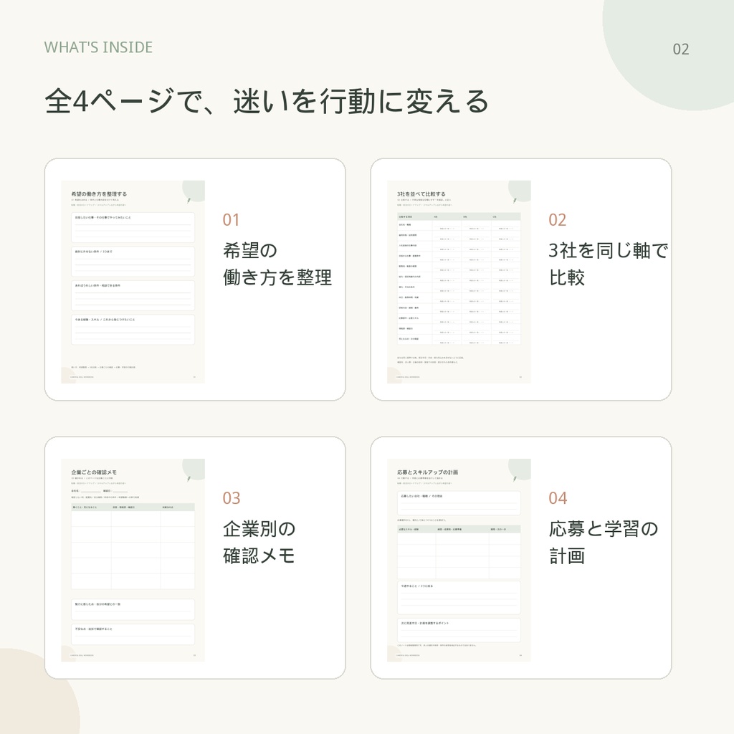The height and width of the screenshot is (734, 734).
Task: Click the 3社を並べて比較する page thumbnail
Action: (459, 282)
